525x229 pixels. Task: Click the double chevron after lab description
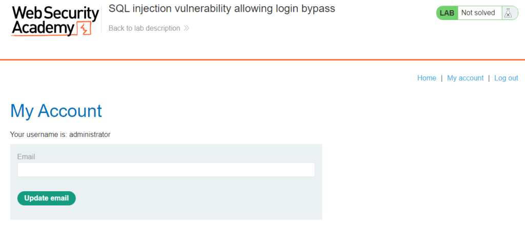click(x=187, y=29)
